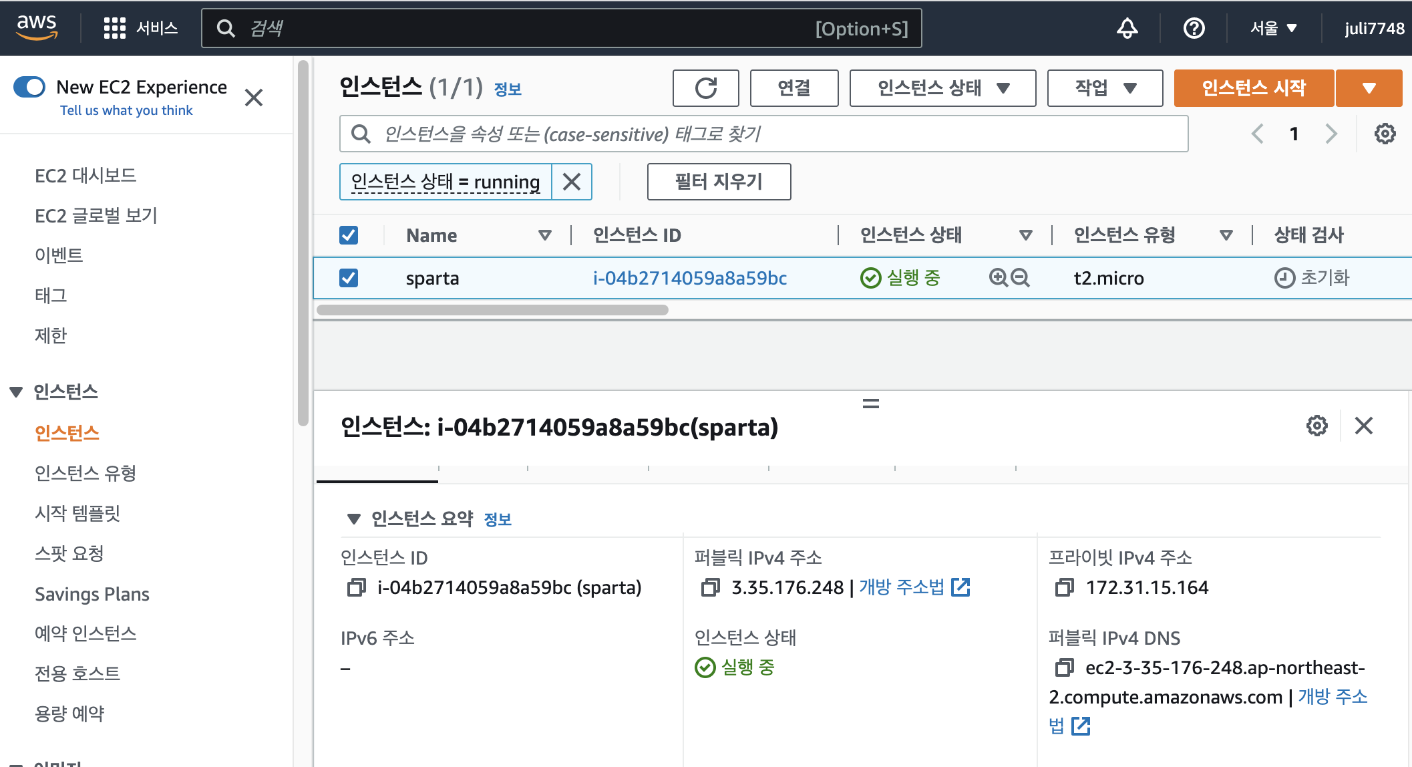The width and height of the screenshot is (1412, 767).
Task: Focus the instance filter search field
Action: tap(764, 134)
